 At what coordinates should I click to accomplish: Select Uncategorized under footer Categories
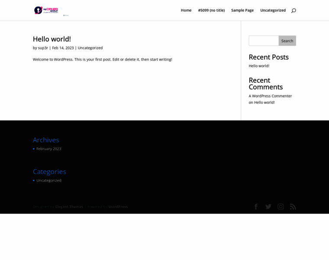coord(49,180)
